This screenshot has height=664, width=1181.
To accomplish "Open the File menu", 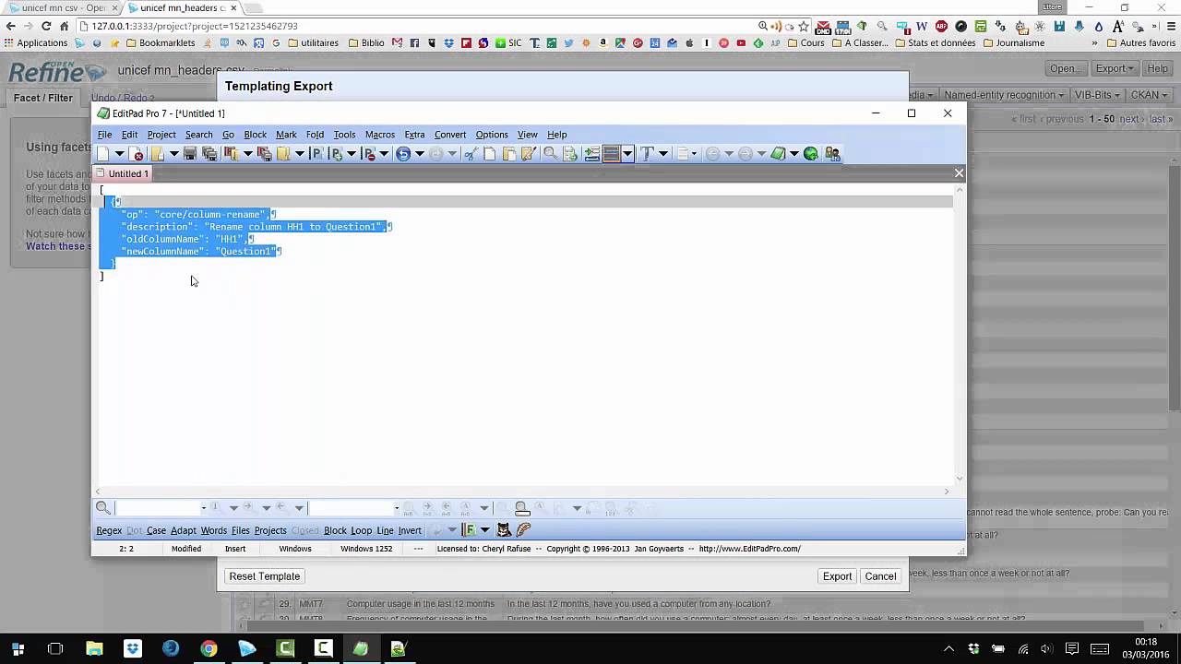I will tap(105, 135).
